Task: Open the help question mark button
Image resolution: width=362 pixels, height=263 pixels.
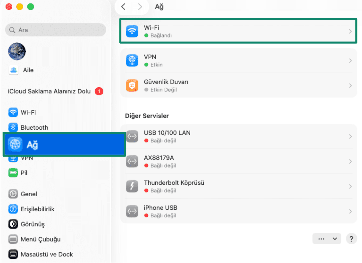Action: 351,239
